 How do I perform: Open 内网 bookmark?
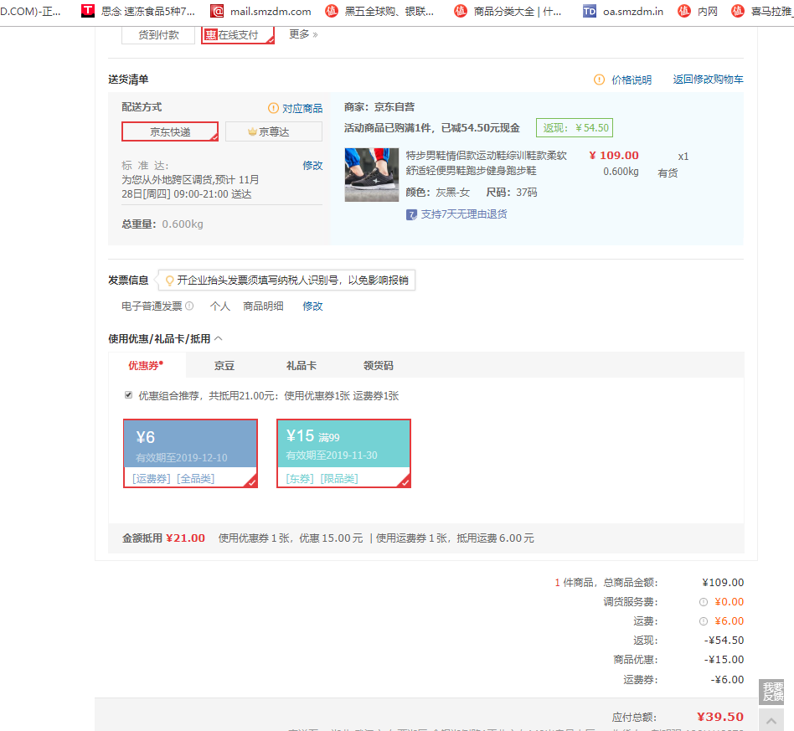(698, 11)
